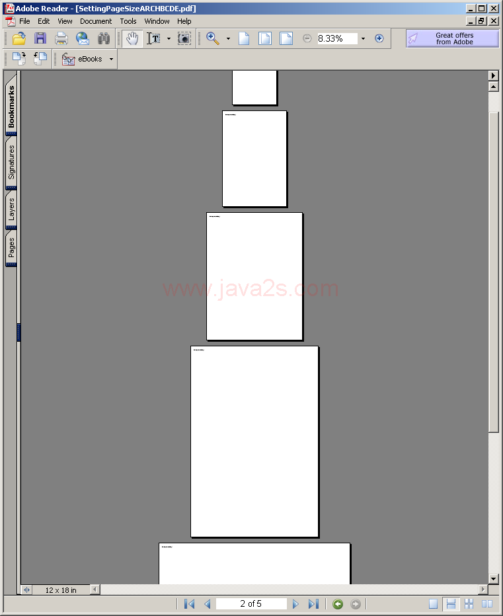Viewport: 503px width, 616px height.
Task: Open the Edit menu
Action: coord(44,21)
